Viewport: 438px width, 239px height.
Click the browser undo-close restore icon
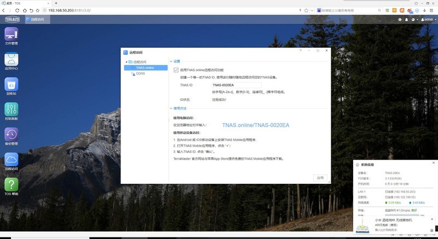tap(31, 10)
